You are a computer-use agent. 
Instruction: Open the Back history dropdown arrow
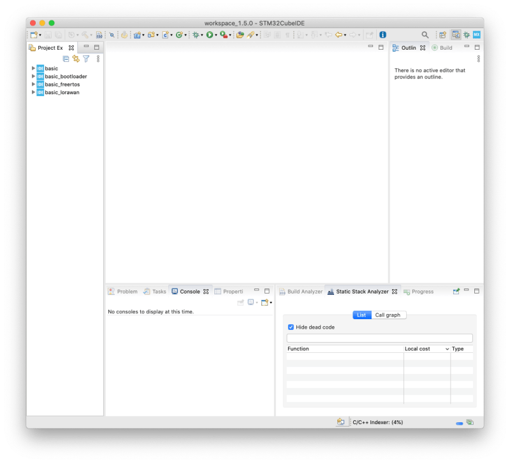345,35
